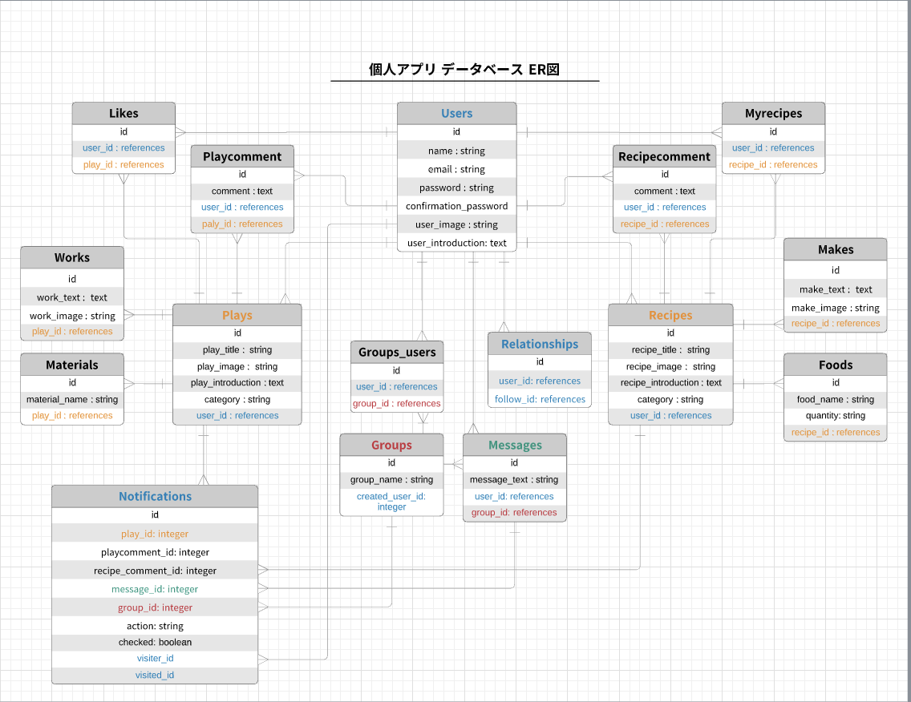This screenshot has width=911, height=702.
Task: Click the group_id references field in Messages
Action: [514, 512]
